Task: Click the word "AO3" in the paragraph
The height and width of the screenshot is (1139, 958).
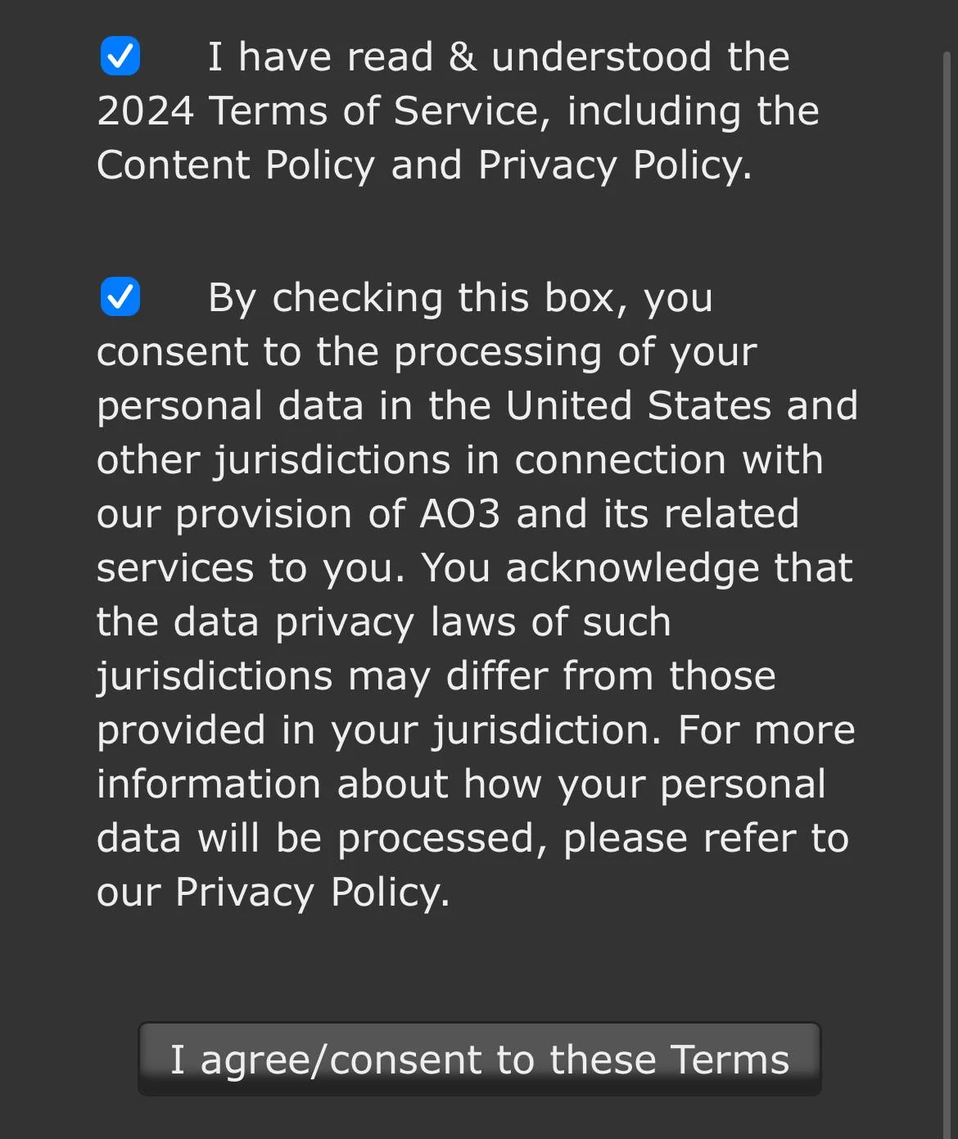Action: 459,514
